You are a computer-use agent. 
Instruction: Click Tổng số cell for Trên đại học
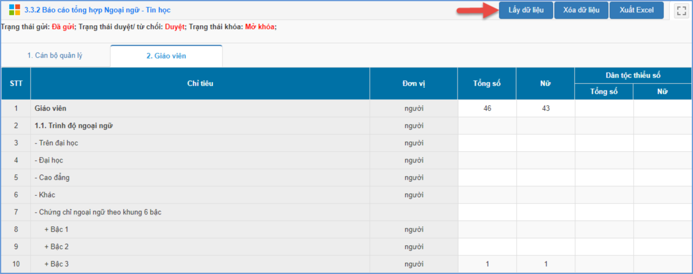pyautogui.click(x=487, y=143)
